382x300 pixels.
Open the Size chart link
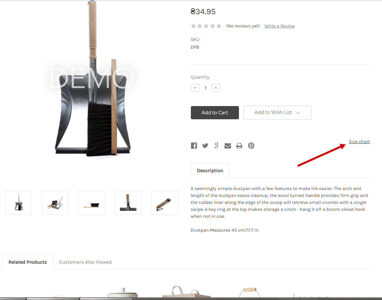click(359, 141)
